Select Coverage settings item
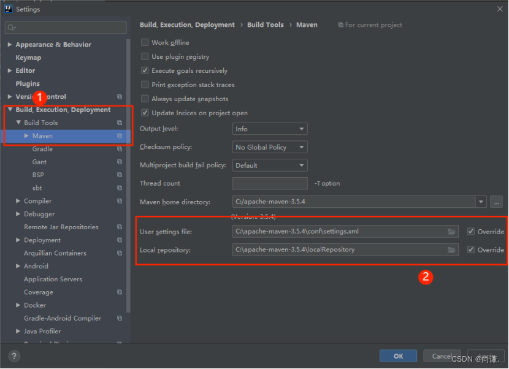This screenshot has width=509, height=369. point(38,292)
